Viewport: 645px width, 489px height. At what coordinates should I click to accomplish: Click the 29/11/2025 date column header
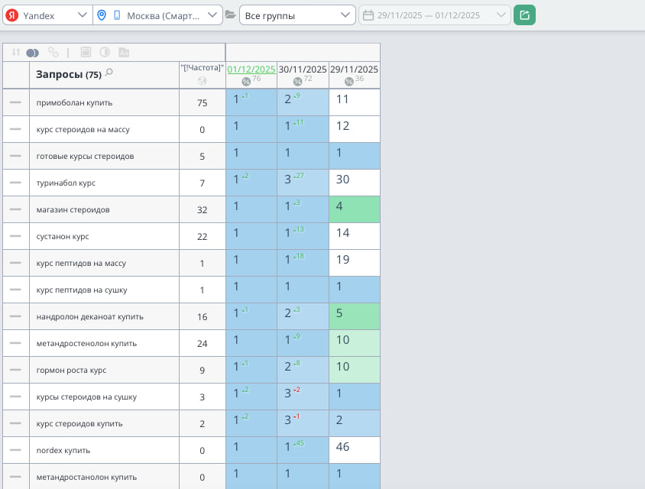click(354, 69)
